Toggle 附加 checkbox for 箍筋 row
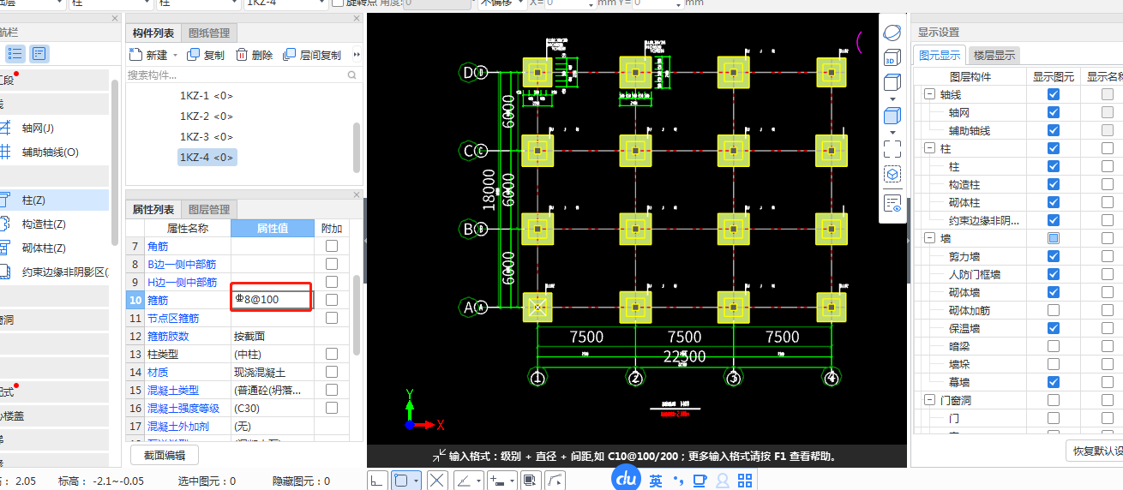The height and width of the screenshot is (490, 1123). 332,300
